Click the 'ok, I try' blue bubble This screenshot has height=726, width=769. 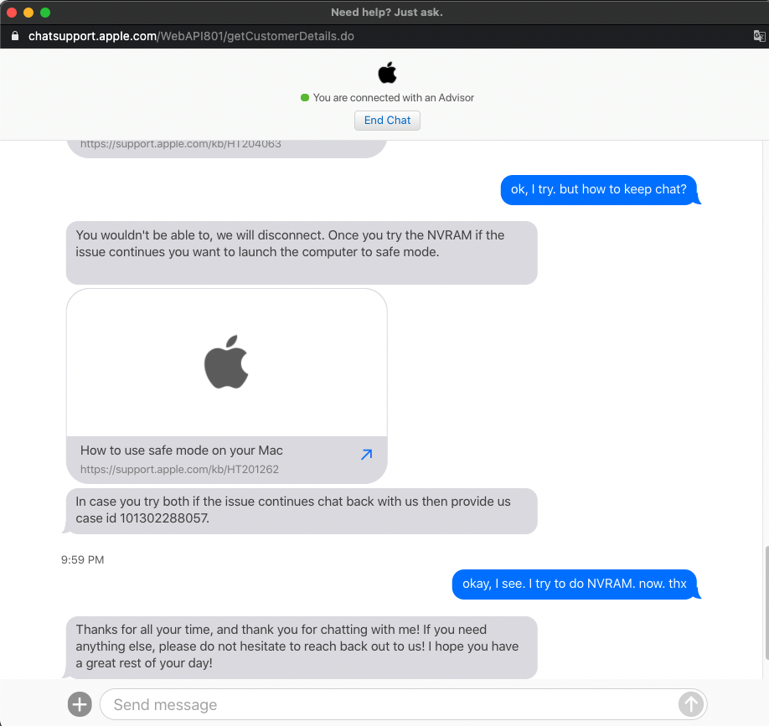pyautogui.click(x=598, y=190)
